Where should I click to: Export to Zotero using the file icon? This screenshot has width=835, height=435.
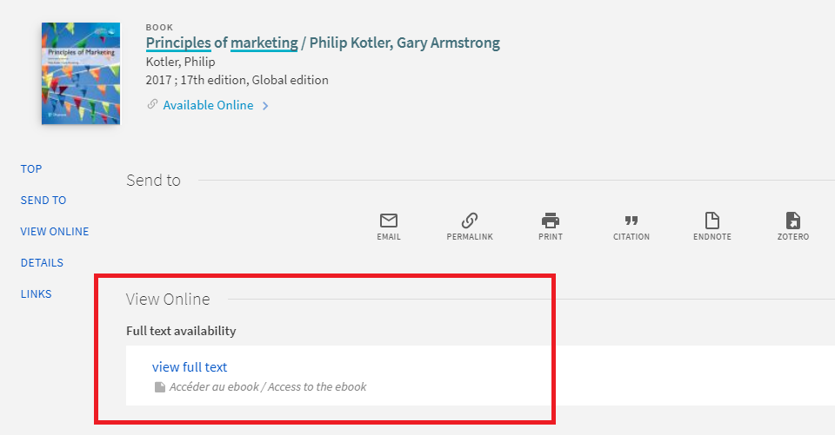[x=793, y=221]
